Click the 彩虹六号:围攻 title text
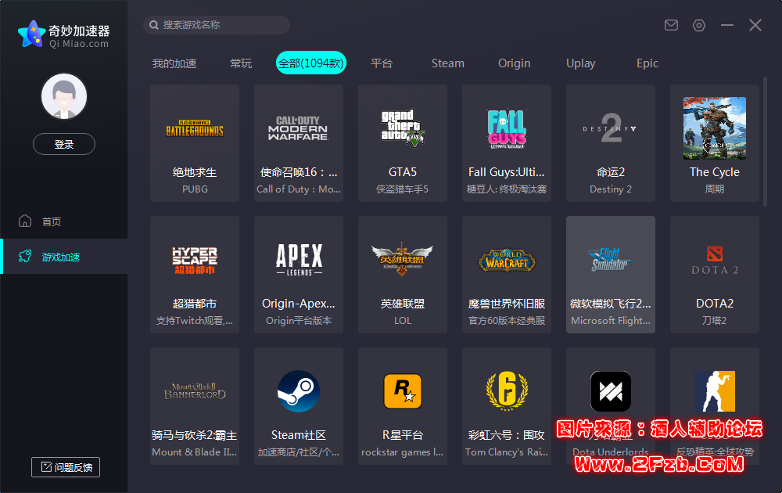The image size is (782, 493). pos(507,436)
